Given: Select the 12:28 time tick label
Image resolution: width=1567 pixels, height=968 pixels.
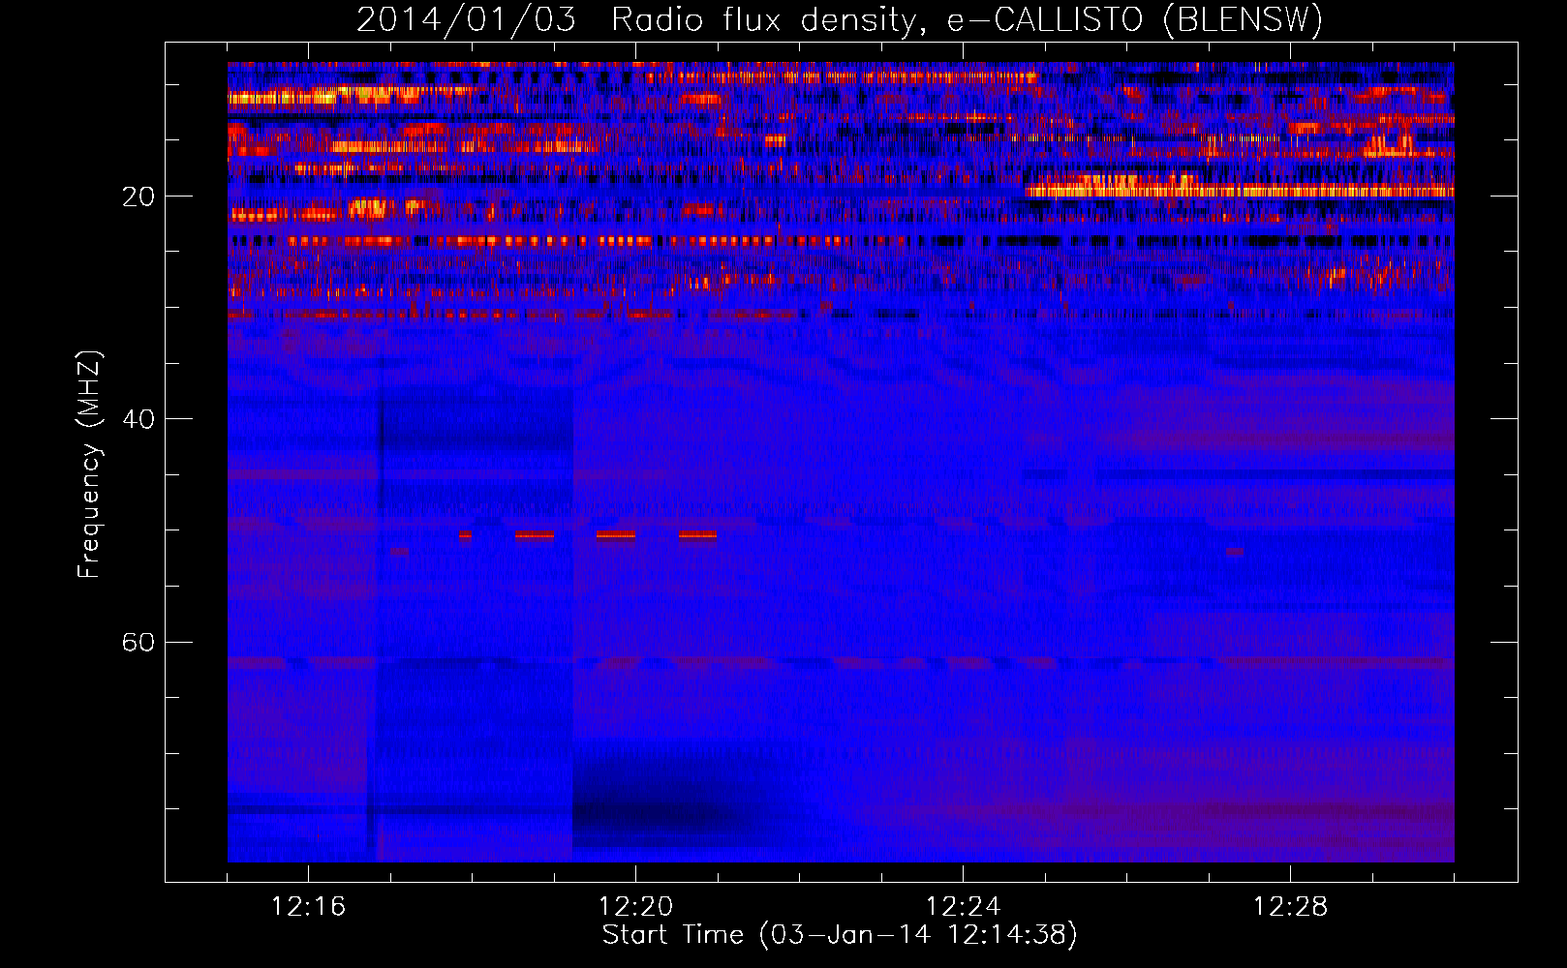Looking at the screenshot, I should click(1290, 907).
